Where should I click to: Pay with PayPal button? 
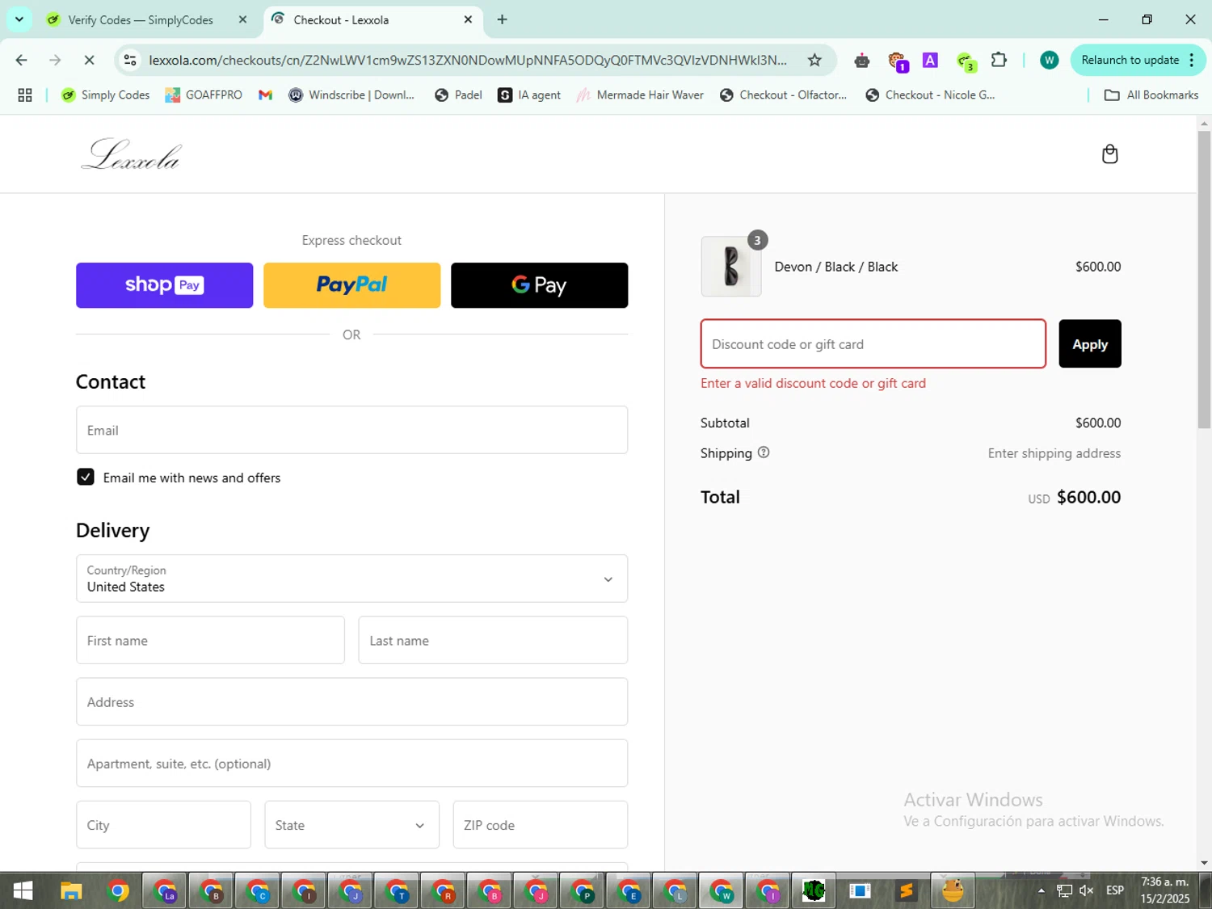[x=351, y=285]
